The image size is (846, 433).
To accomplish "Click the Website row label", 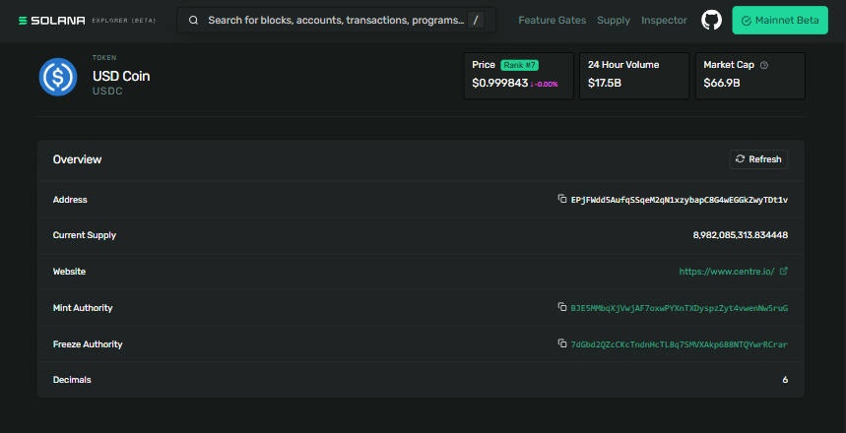I will pos(69,272).
